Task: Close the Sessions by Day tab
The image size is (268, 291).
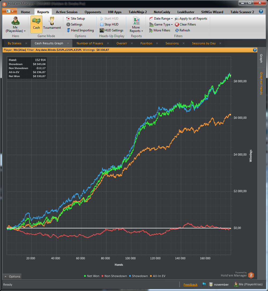Action: tap(221, 43)
